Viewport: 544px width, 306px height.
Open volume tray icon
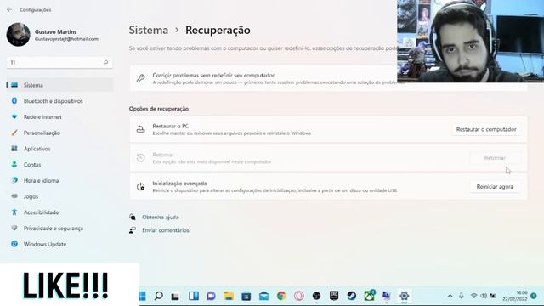point(484,296)
